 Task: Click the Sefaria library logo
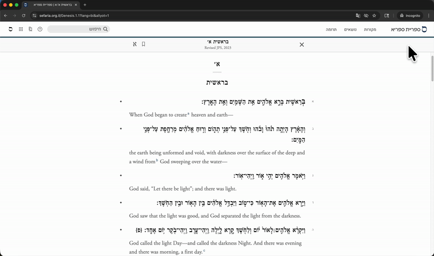pyautogui.click(x=409, y=29)
